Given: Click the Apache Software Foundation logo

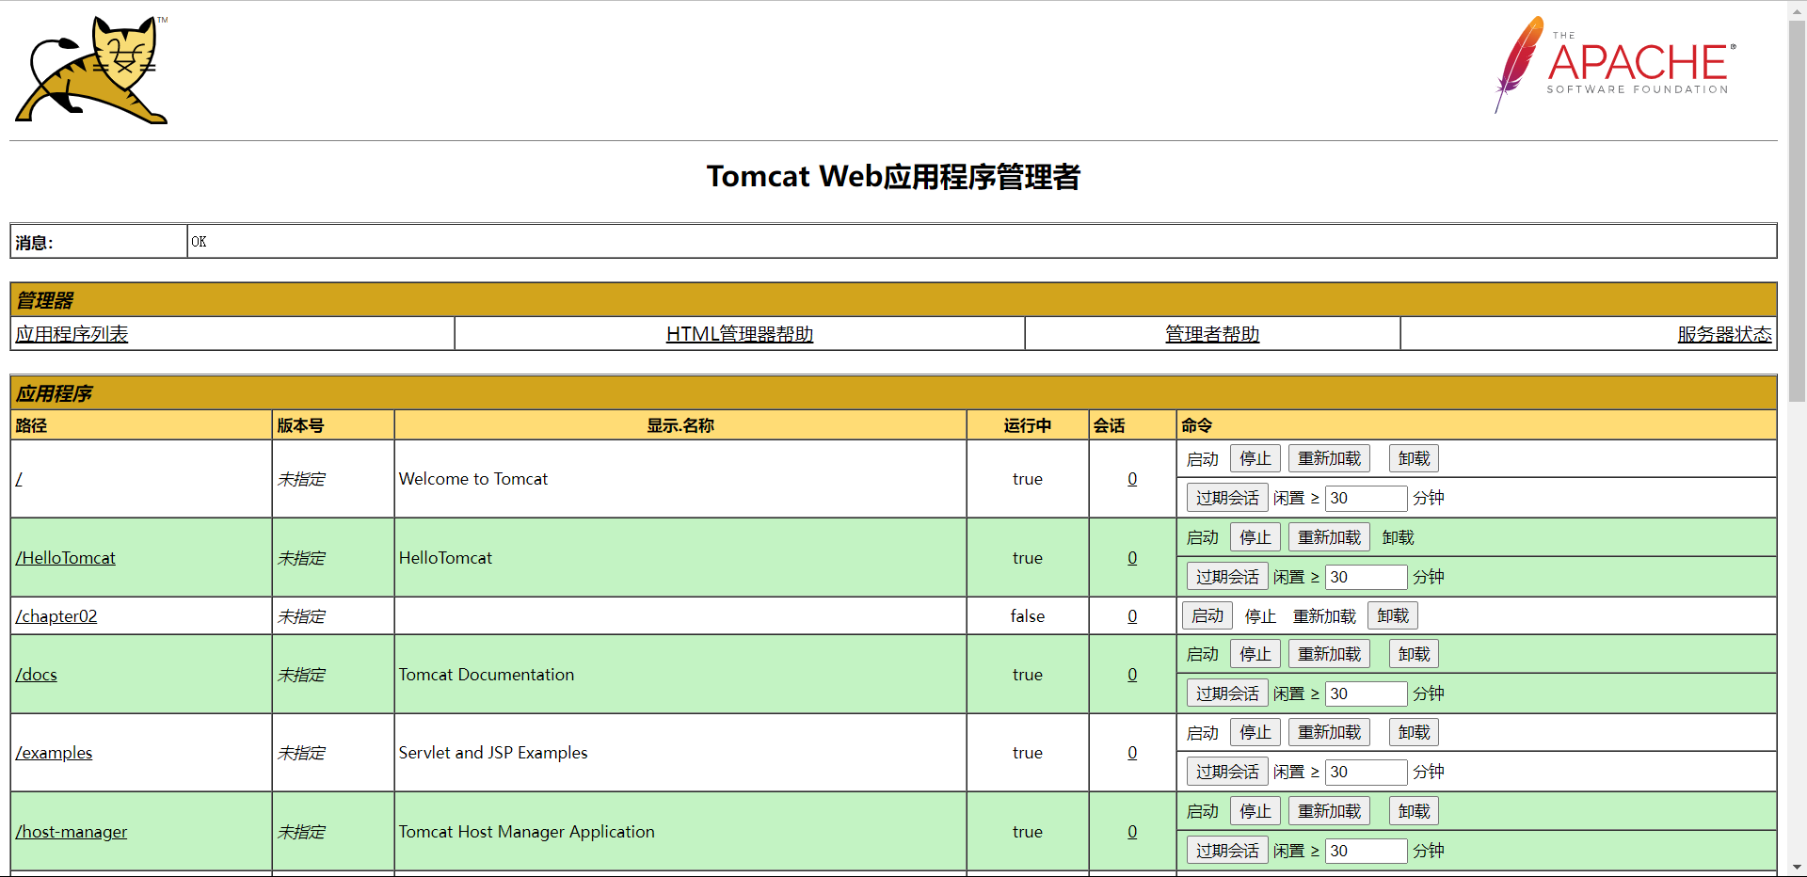Looking at the screenshot, I should tap(1615, 64).
